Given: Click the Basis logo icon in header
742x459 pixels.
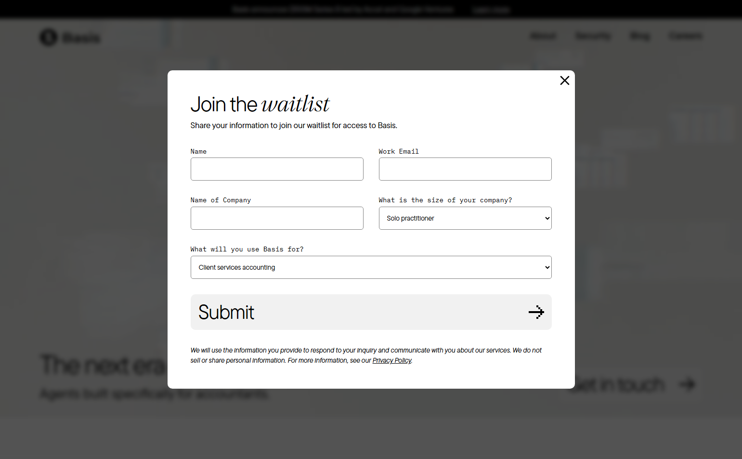Looking at the screenshot, I should 48,37.
